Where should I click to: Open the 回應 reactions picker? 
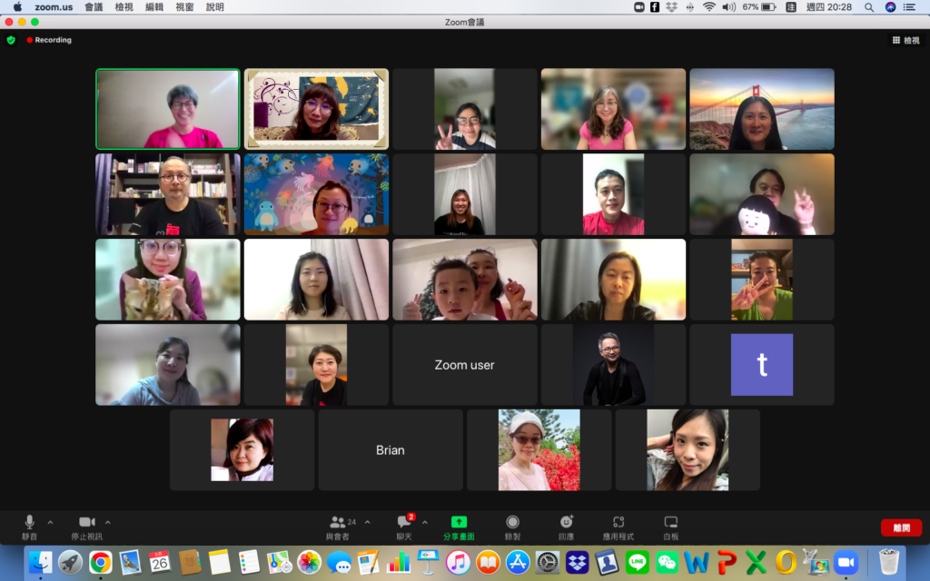pos(567,527)
